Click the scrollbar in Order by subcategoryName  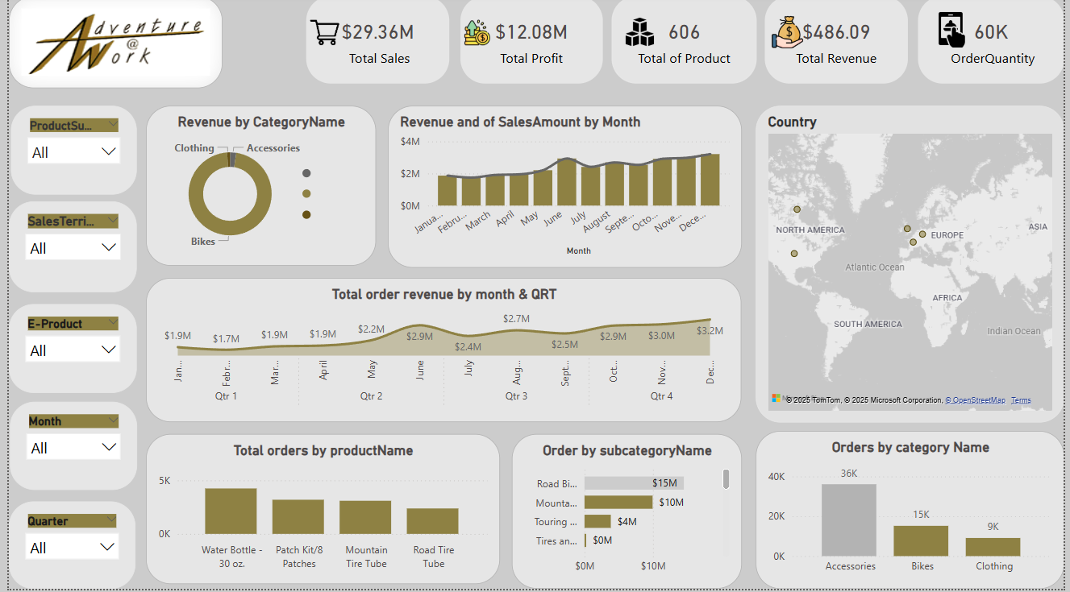click(726, 479)
